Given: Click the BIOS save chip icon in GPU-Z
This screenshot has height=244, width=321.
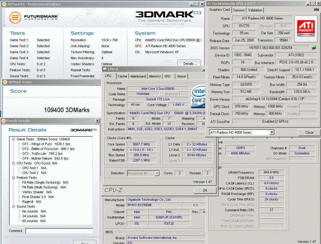Looking at the screenshot, I should pos(314,48).
